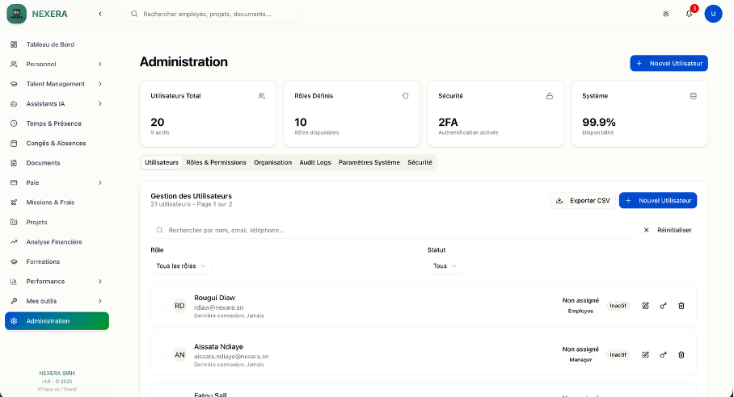734x397 pixels.
Task: Click key icon for Rougui Diaw
Action: tap(663, 306)
